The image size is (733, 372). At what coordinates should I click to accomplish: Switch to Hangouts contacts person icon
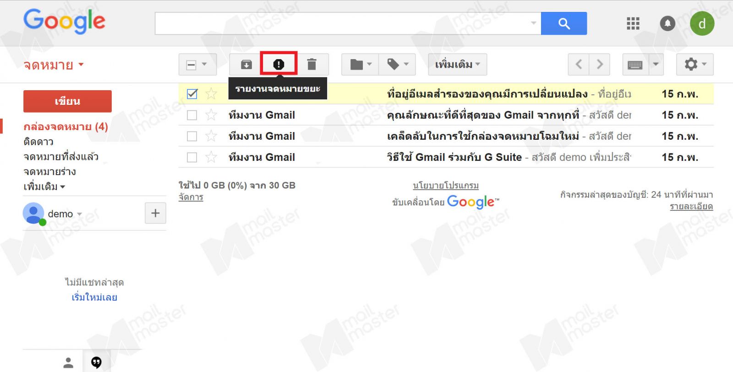pyautogui.click(x=68, y=363)
